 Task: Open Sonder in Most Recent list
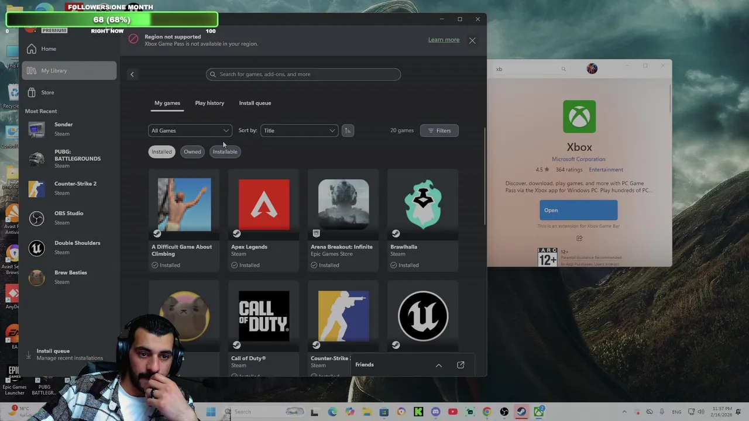pyautogui.click(x=69, y=129)
